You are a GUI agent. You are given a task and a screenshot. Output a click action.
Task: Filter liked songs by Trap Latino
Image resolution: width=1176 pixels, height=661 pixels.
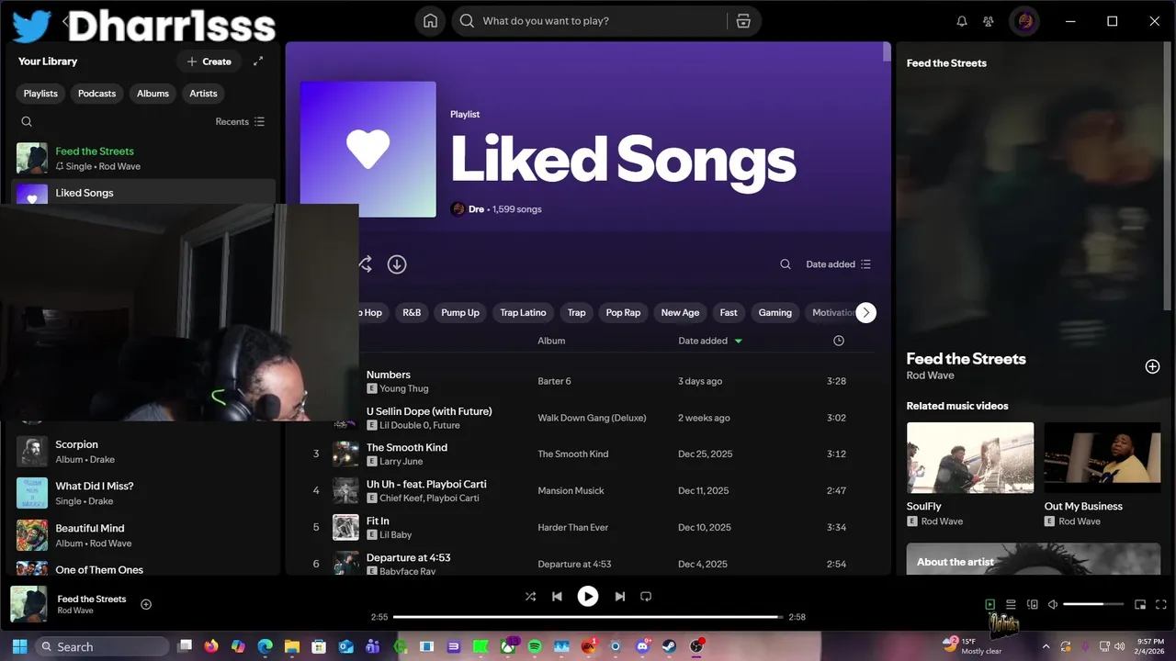[523, 313]
